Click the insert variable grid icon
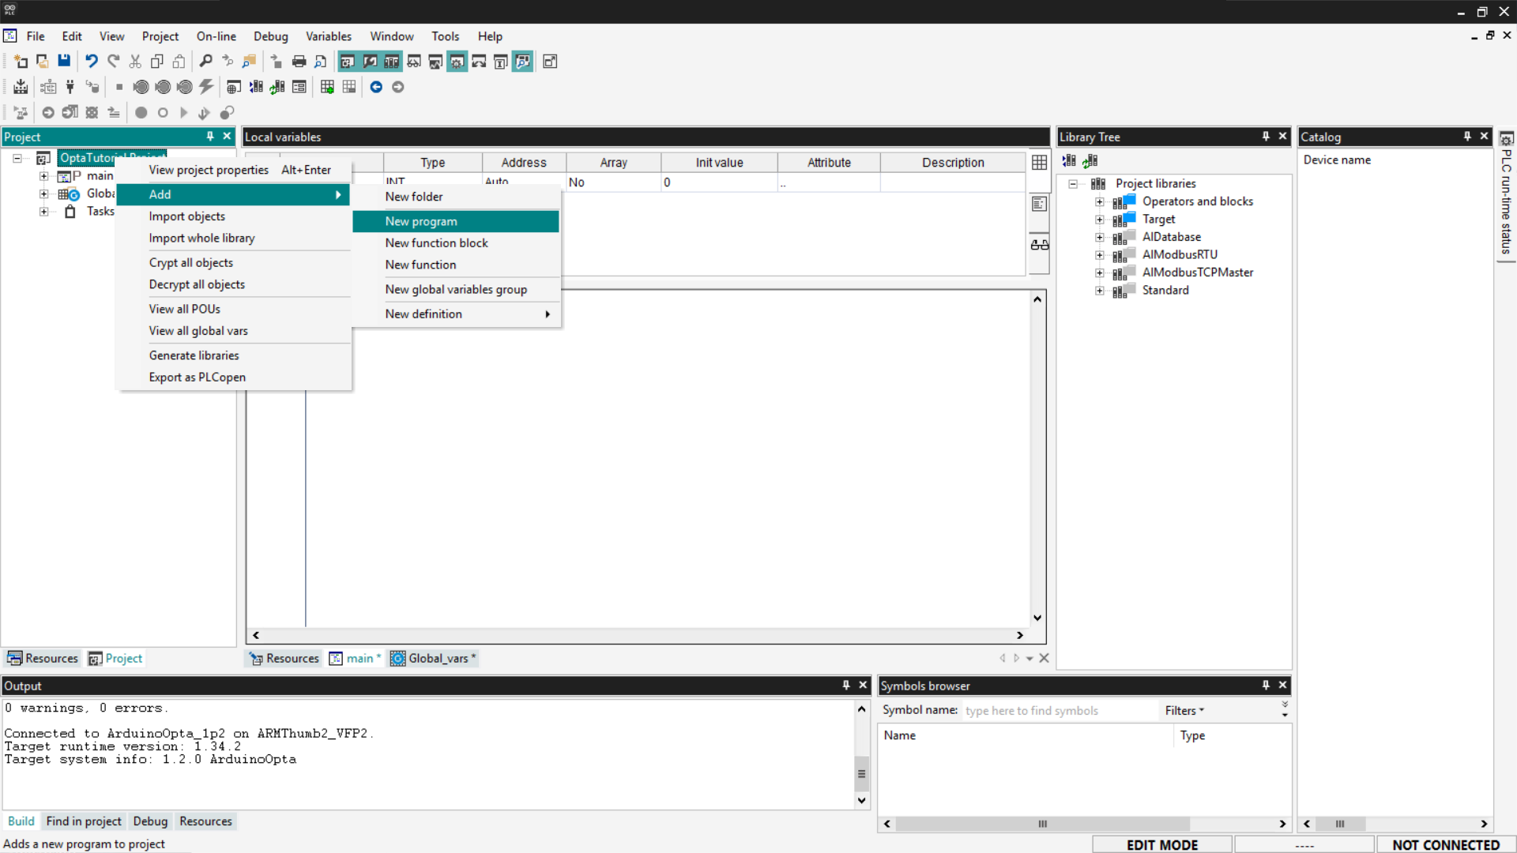Viewport: 1517px width, 853px height. click(x=327, y=87)
